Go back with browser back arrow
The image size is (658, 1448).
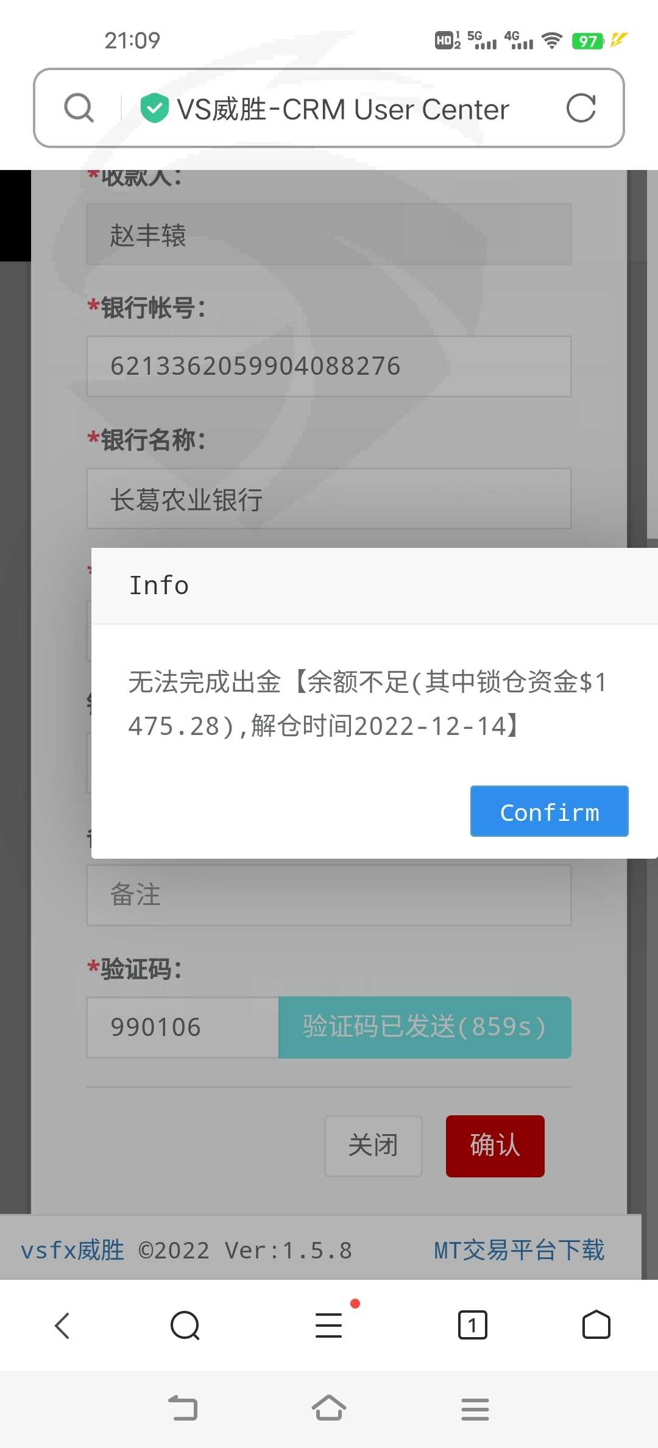click(62, 1326)
